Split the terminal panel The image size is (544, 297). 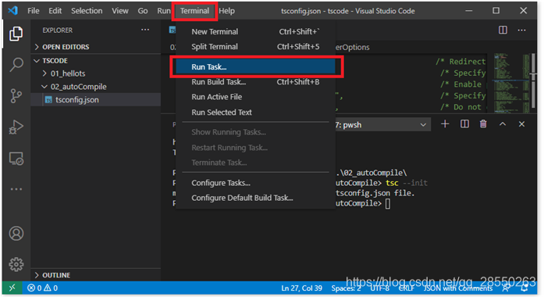(x=464, y=124)
